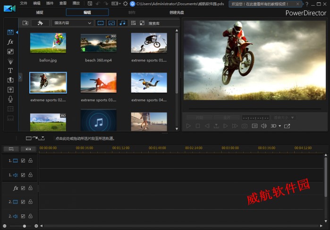The image size is (330, 230).
Task: Expand the media library explorer panel arrow
Action: click(x=20, y=77)
